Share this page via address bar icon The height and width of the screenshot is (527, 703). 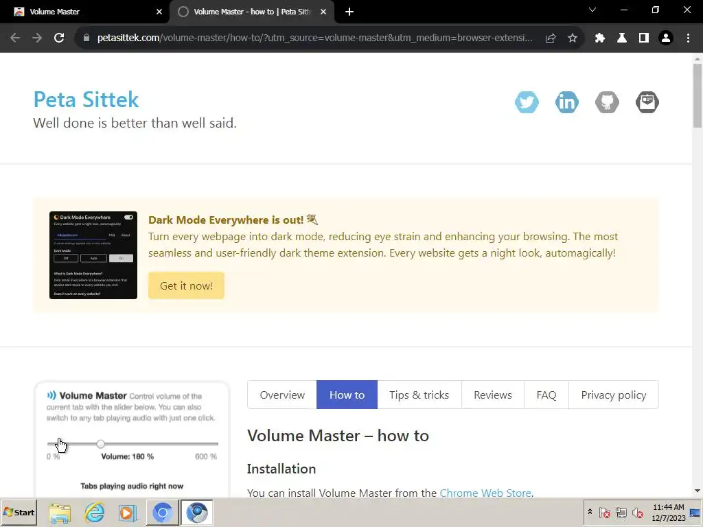(551, 38)
